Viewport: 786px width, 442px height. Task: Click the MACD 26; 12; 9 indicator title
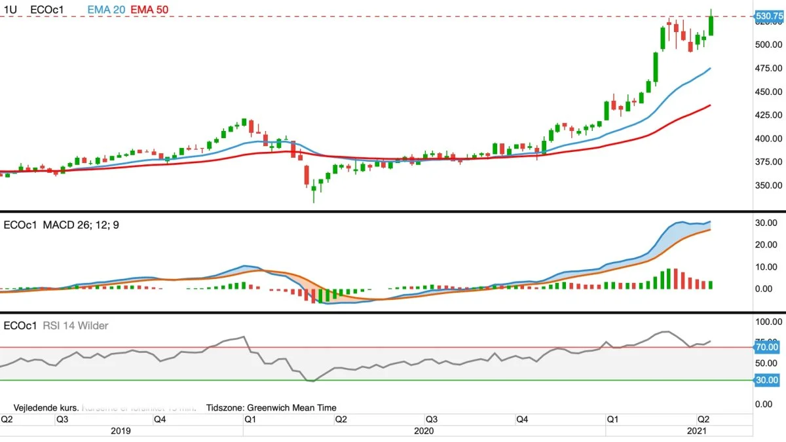81,225
